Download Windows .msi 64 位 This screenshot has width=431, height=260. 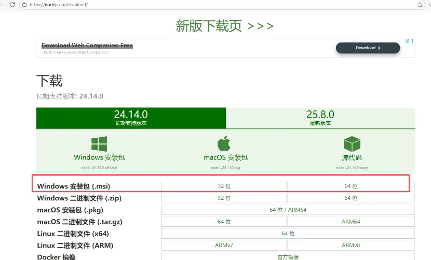pos(351,186)
